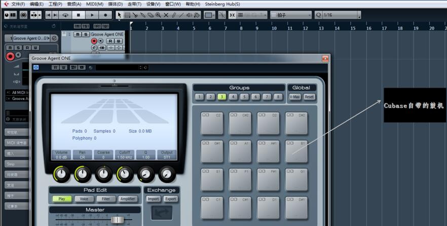Pick the Draw pencil tool
Viewport: 447px width, 226px height.
(174, 15)
